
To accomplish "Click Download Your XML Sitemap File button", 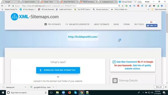I will (x=58, y=70).
